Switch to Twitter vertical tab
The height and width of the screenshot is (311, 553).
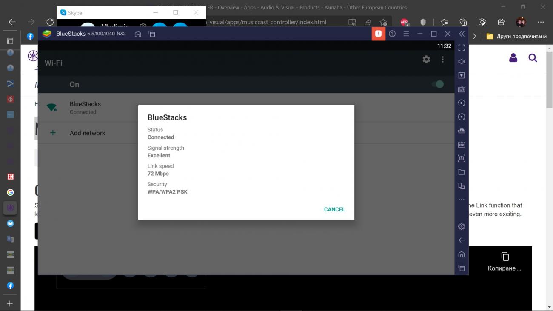pos(10,223)
